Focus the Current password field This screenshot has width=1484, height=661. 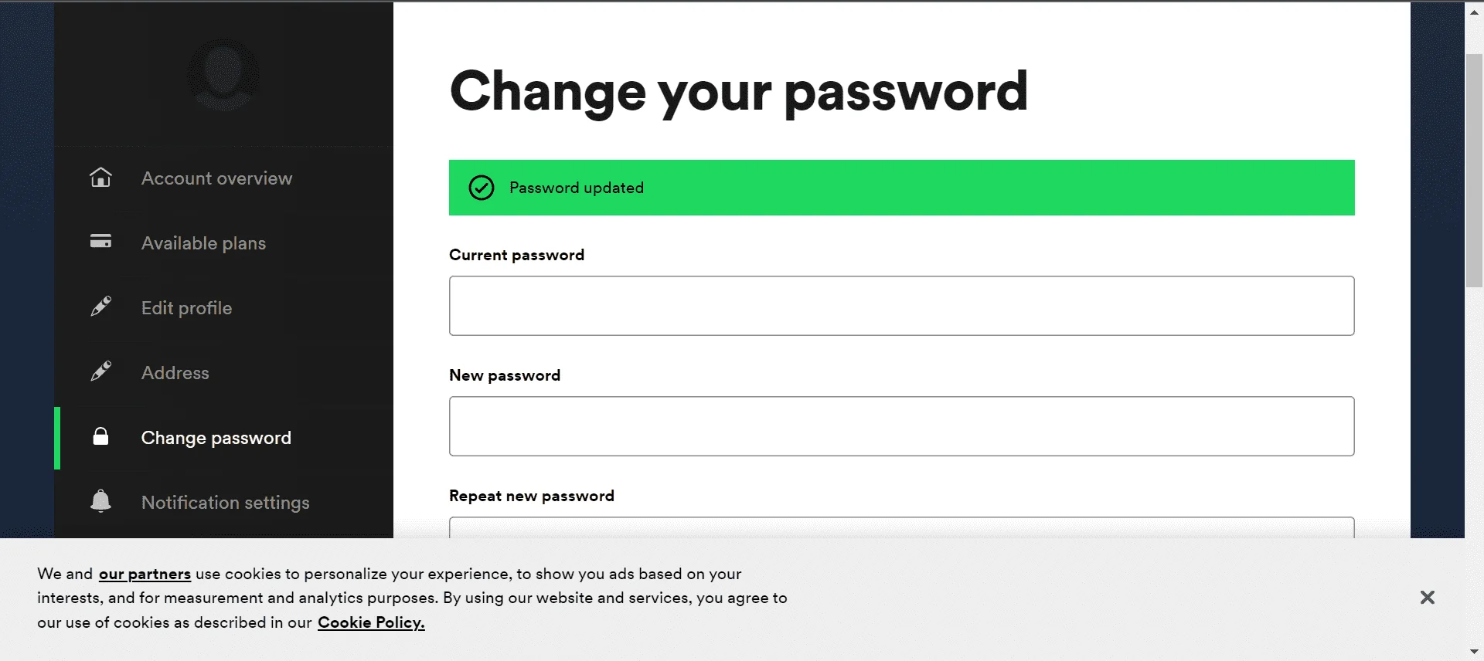pos(902,306)
